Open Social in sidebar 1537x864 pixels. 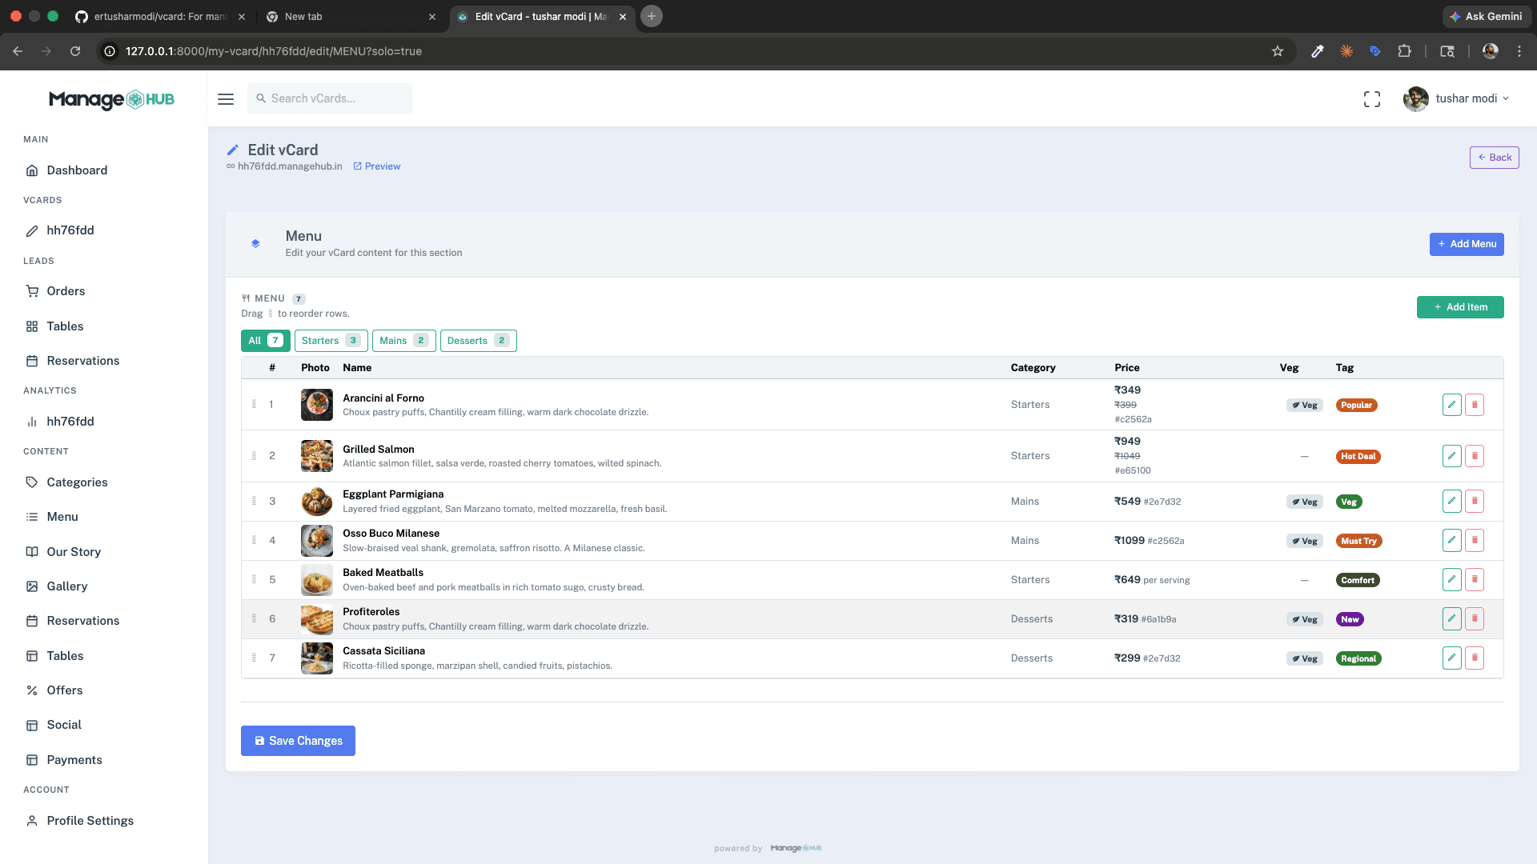coord(64,725)
